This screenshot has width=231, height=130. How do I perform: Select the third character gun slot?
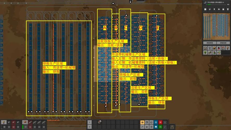[x=18, y=122]
